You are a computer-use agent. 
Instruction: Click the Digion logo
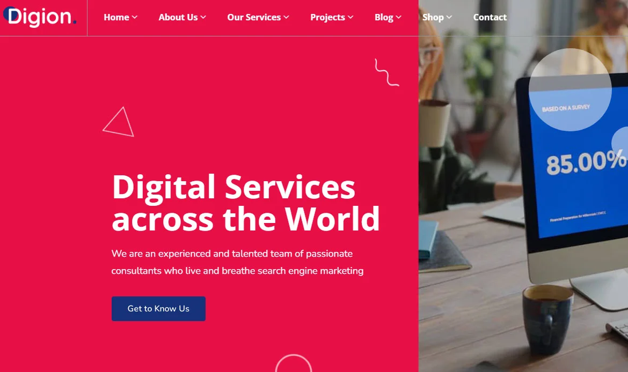click(39, 17)
